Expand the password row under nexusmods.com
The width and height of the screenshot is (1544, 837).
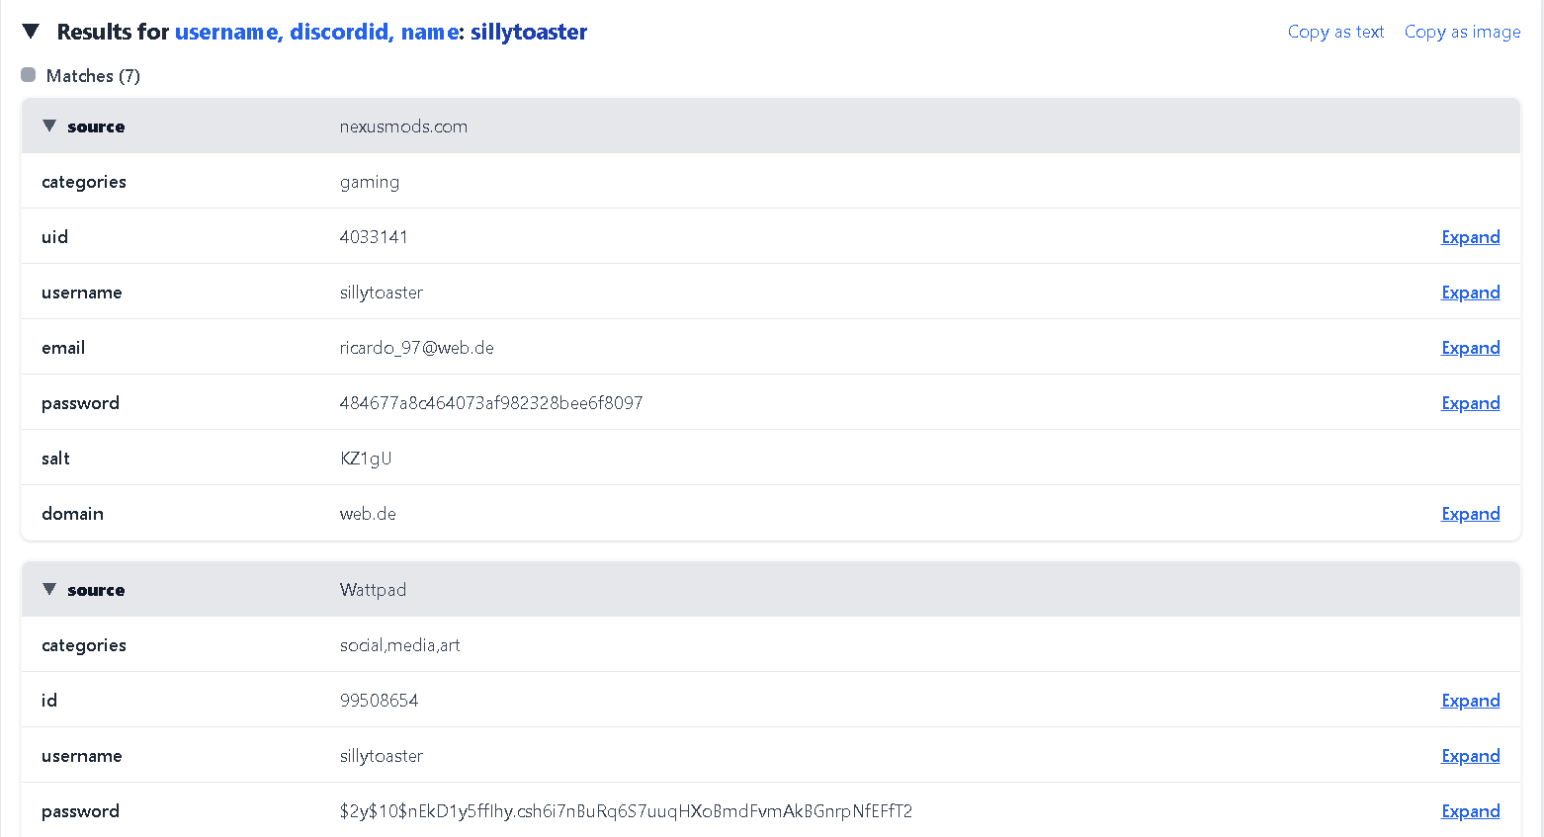pos(1470,403)
